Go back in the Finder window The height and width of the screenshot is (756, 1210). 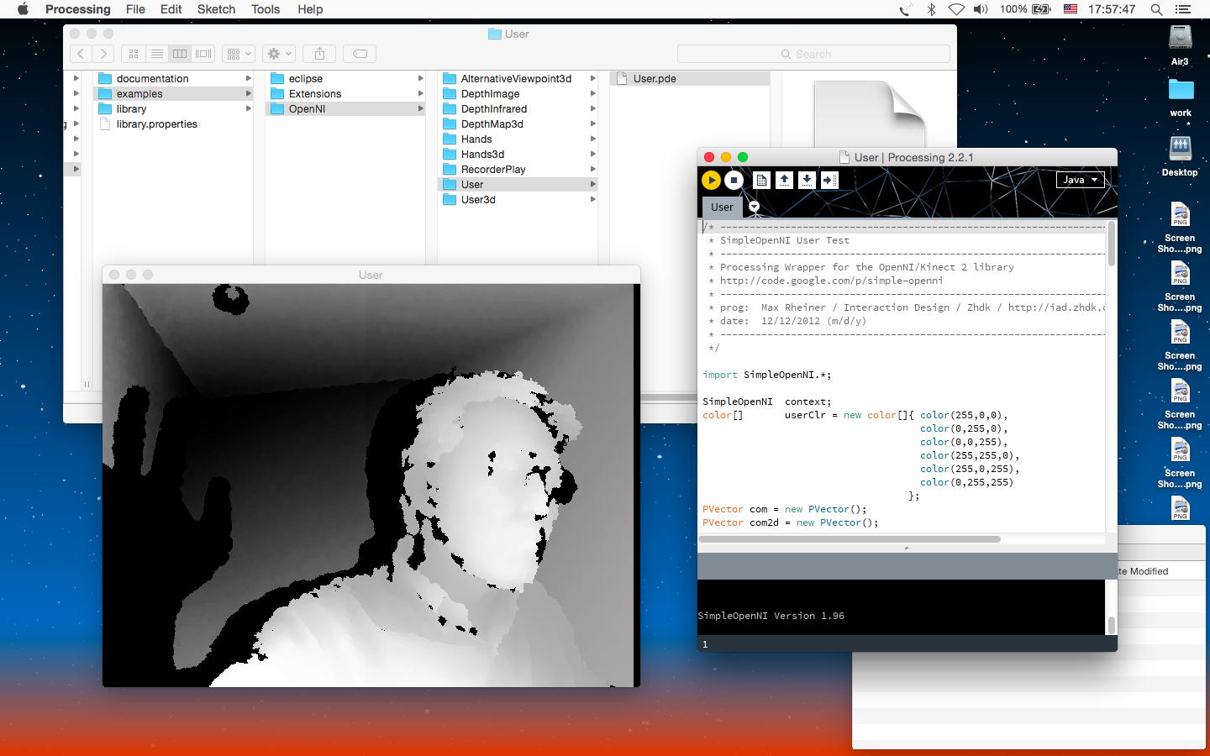[x=81, y=54]
